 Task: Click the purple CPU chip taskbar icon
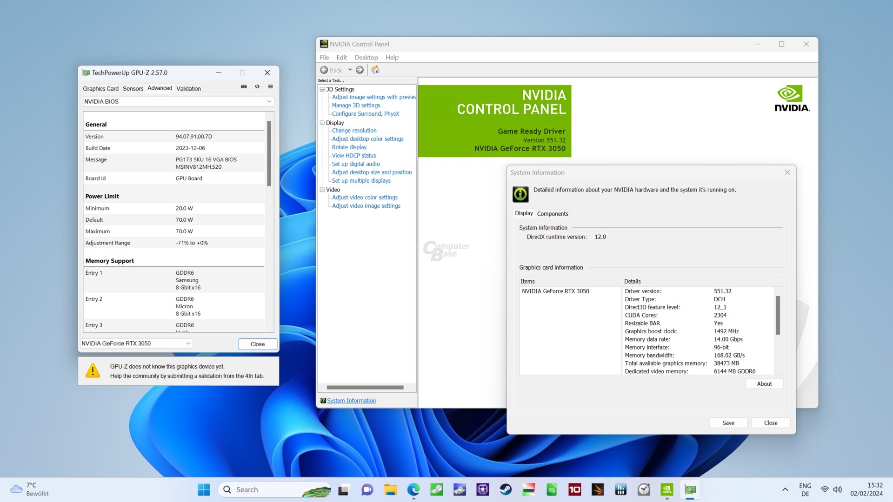click(x=482, y=489)
